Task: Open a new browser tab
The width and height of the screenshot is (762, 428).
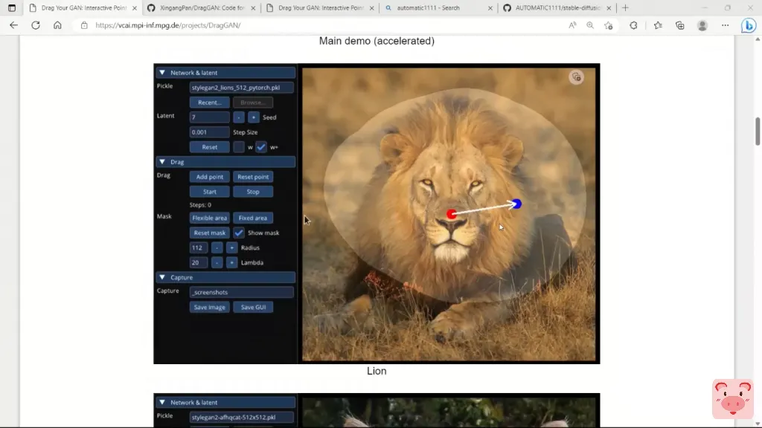Action: point(625,7)
